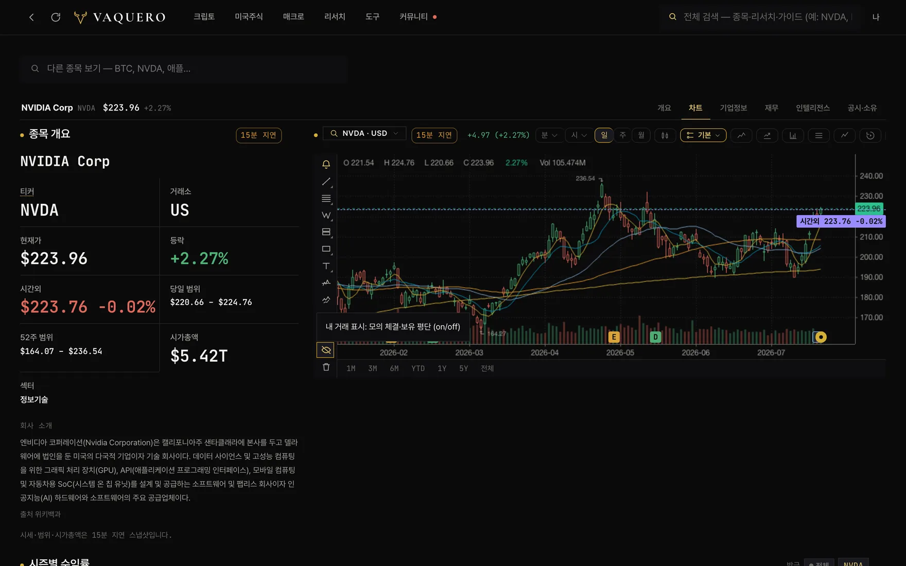The width and height of the screenshot is (906, 566).
Task: Click the bar chart indicator icon
Action: [x=793, y=135]
